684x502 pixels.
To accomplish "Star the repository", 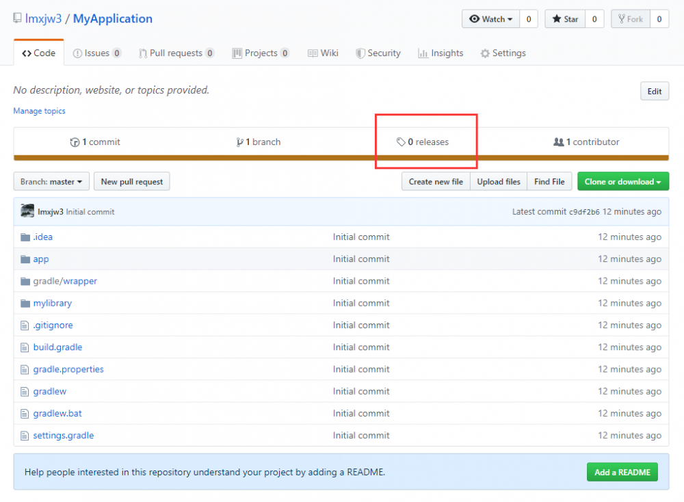I will click(565, 18).
